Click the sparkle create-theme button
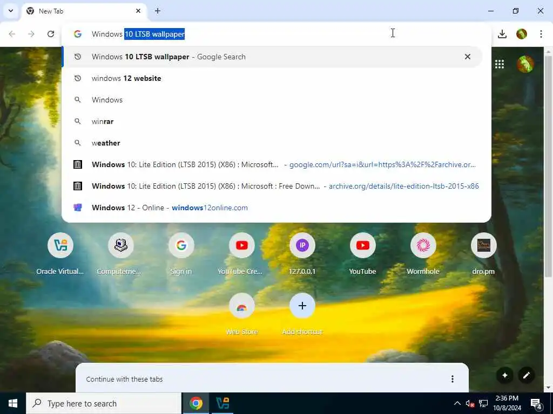The height and width of the screenshot is (414, 553). 505,375
